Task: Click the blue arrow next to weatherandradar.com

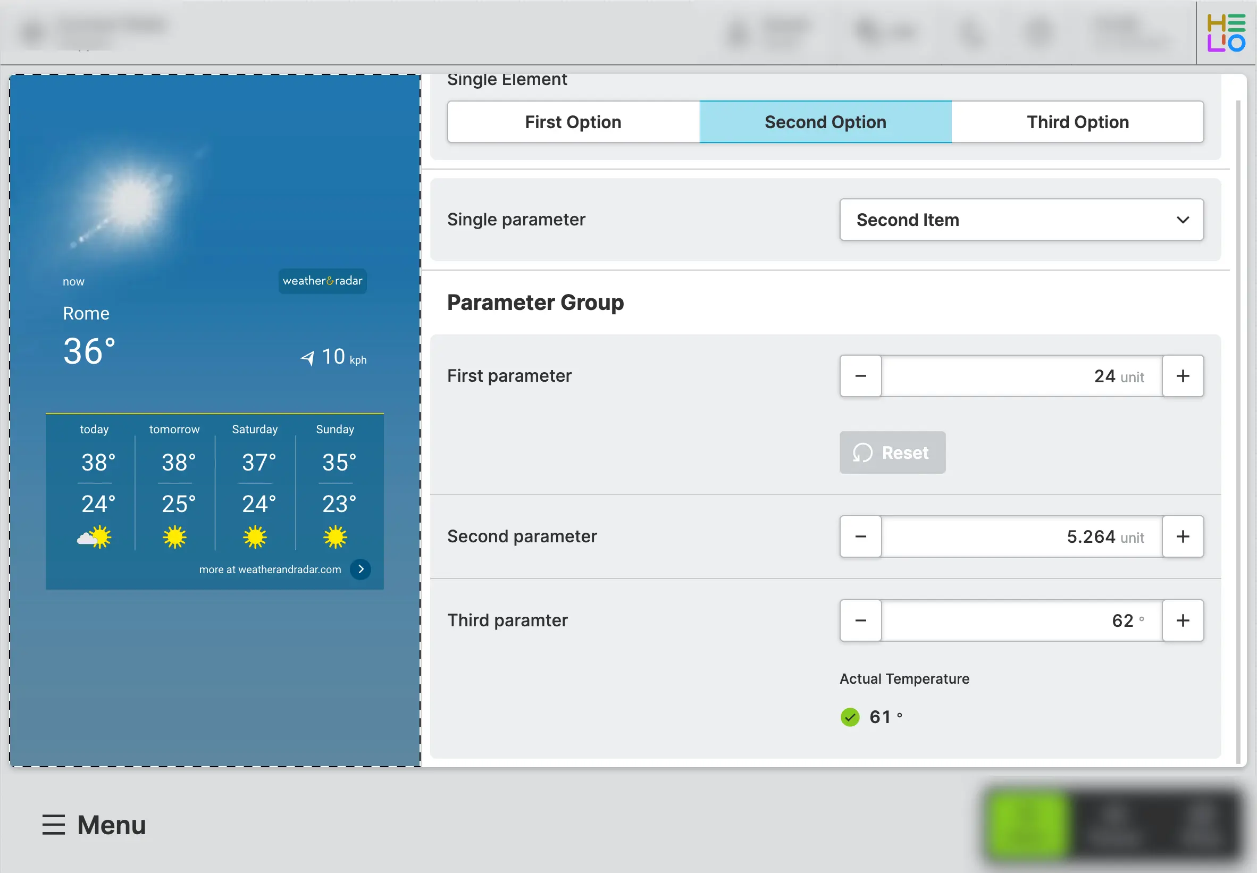Action: click(361, 569)
